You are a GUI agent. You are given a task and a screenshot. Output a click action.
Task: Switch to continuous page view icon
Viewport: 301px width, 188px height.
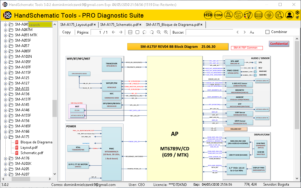coord(130,32)
